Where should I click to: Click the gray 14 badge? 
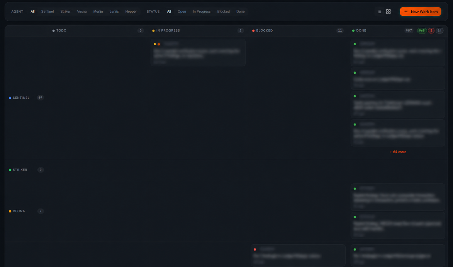(x=439, y=30)
